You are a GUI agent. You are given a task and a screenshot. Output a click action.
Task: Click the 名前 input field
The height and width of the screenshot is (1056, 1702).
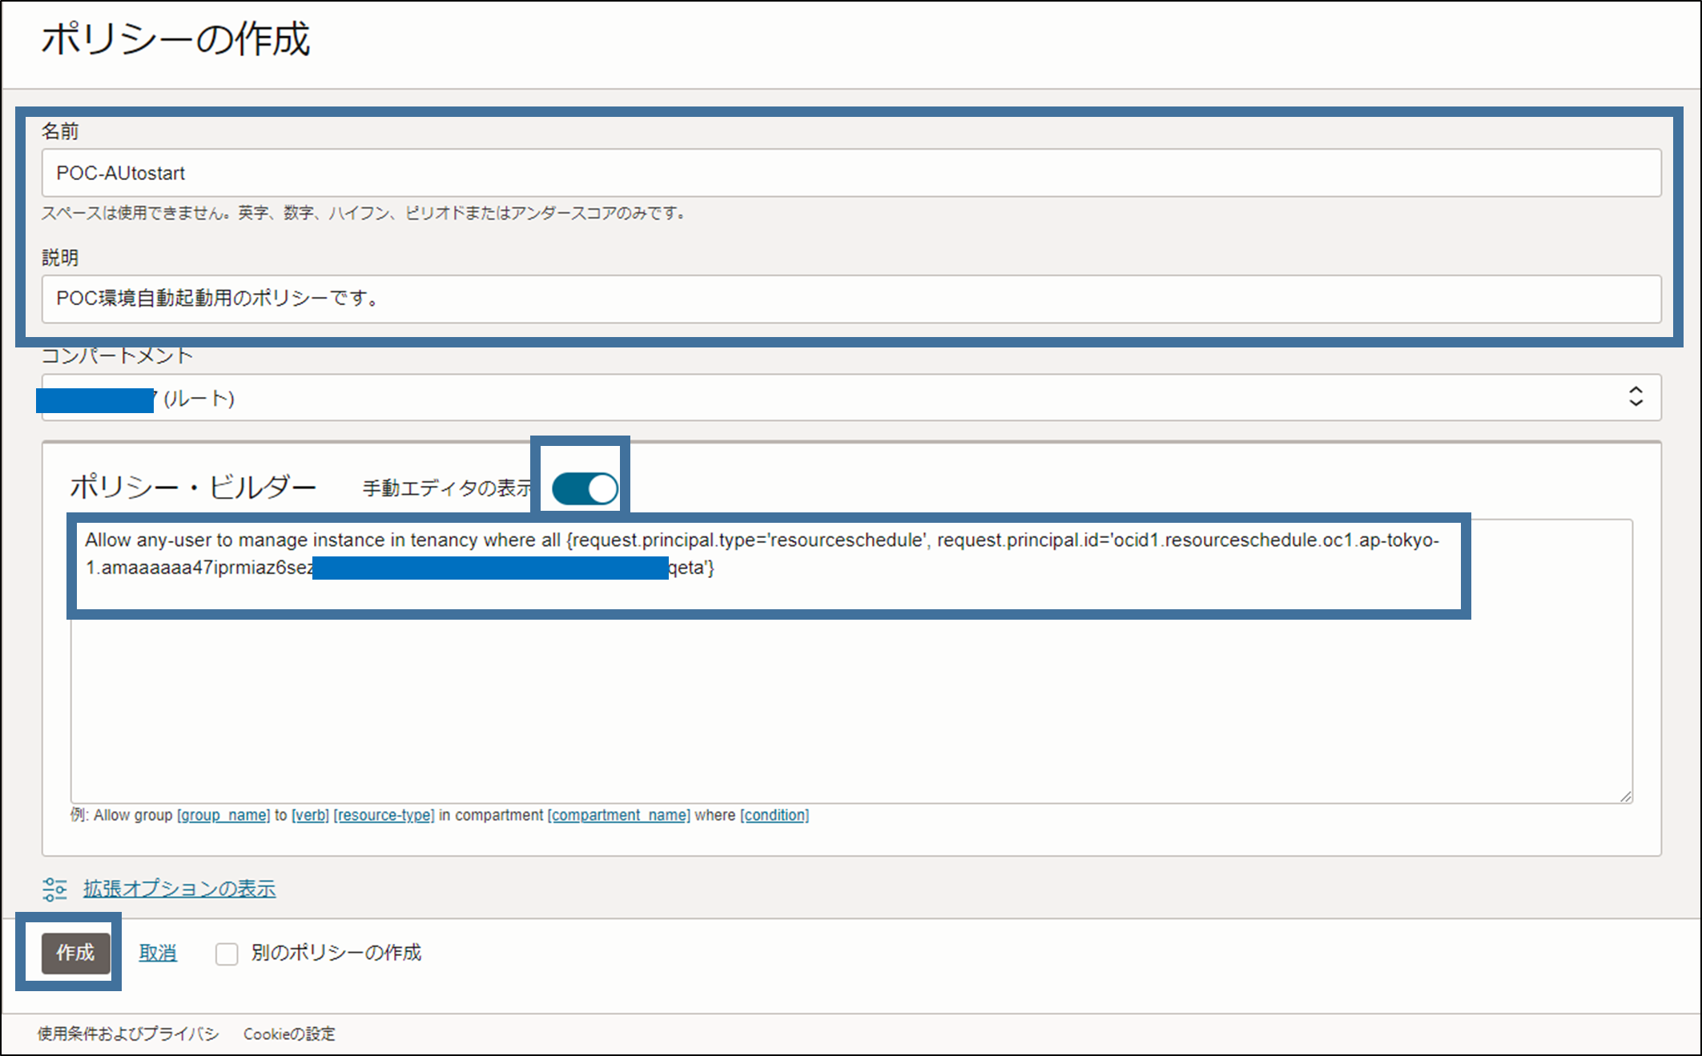point(851,173)
